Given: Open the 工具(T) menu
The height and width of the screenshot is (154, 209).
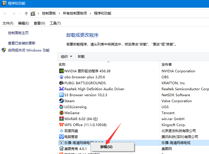Looking at the screenshot, I should pyautogui.click(x=55, y=23).
